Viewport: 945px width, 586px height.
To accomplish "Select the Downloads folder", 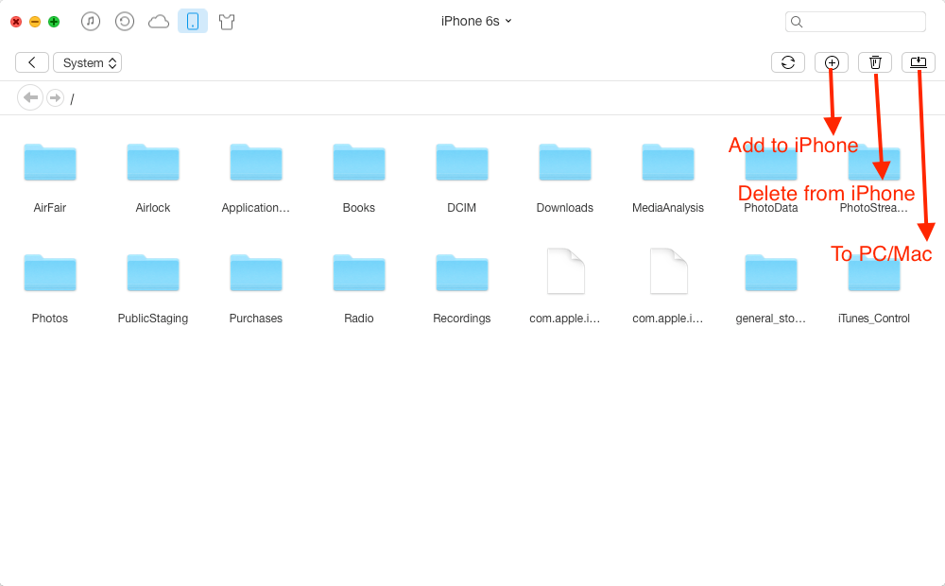I will click(x=565, y=163).
